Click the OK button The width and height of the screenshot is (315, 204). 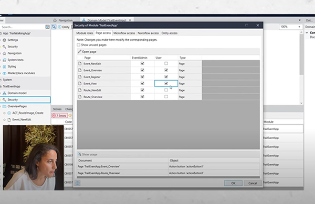pyautogui.click(x=233, y=183)
